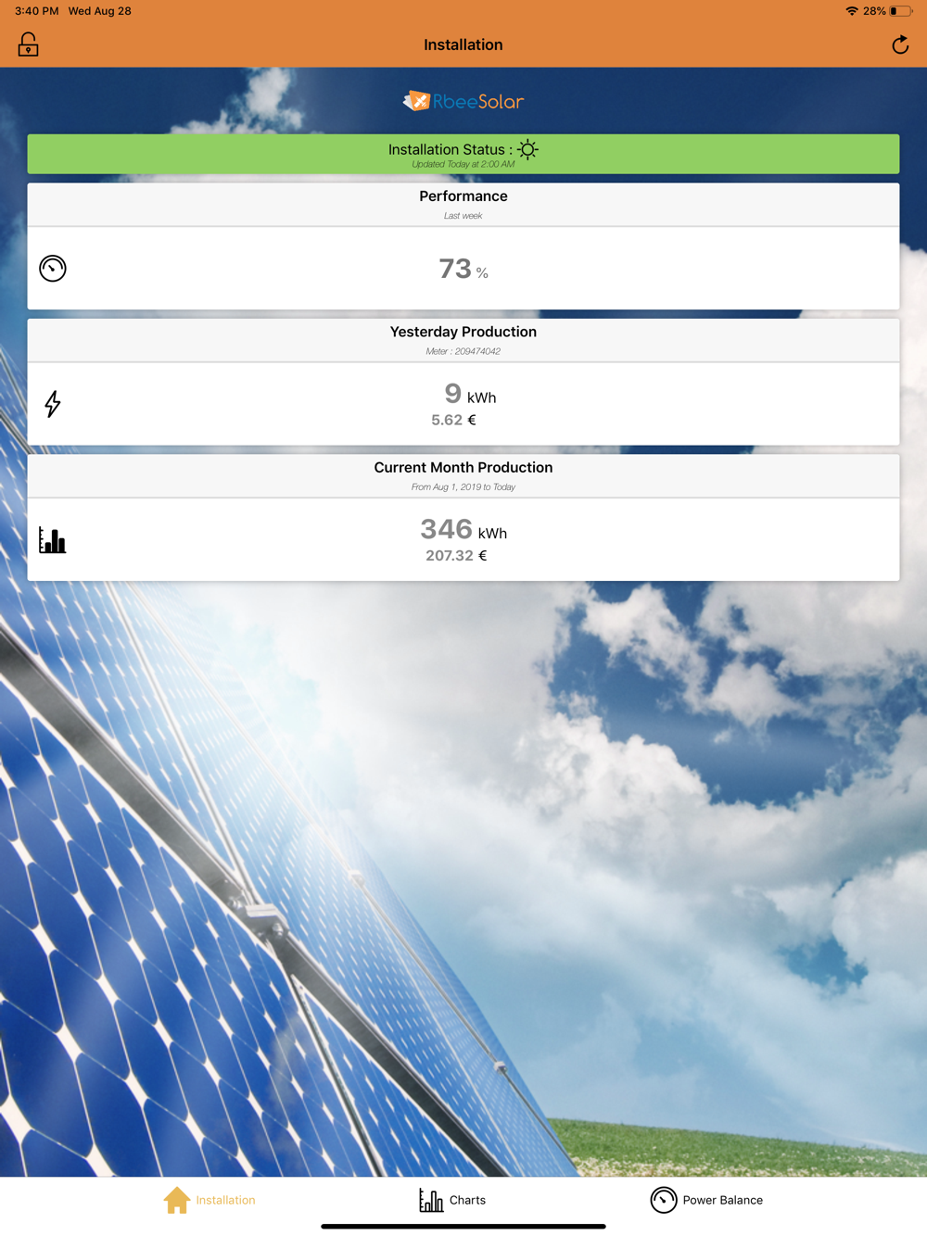Click the Installation title in header
Viewport: 927px width, 1236px height.
click(463, 44)
